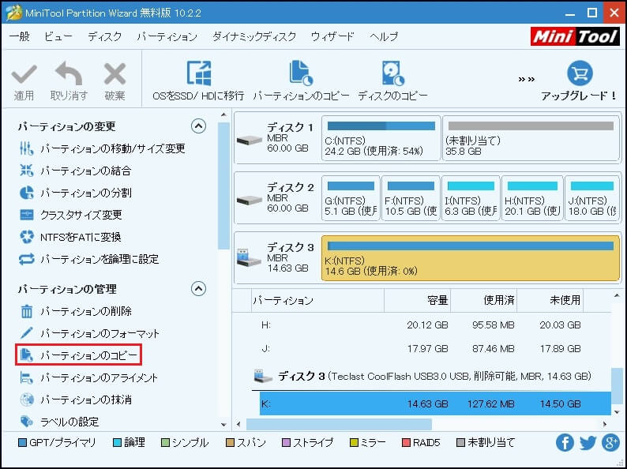Open the 一般 menu
This screenshot has height=469, width=627.
tap(20, 36)
